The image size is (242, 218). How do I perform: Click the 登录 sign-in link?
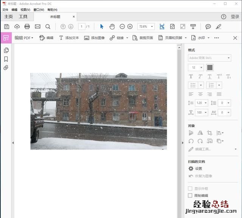click(235, 17)
